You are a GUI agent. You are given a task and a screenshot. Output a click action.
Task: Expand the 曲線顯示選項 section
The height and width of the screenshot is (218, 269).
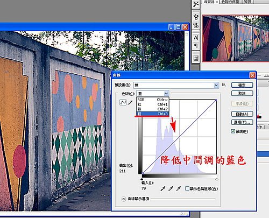[x=123, y=199]
